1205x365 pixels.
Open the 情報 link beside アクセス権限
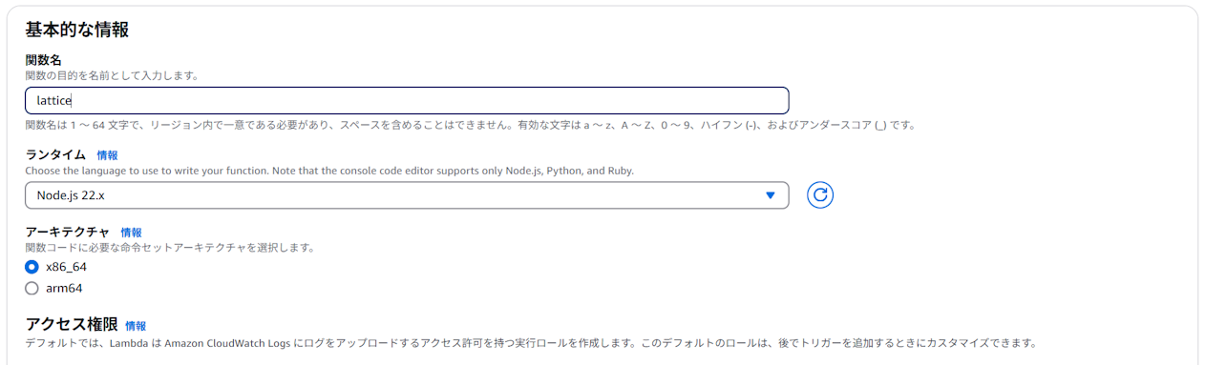click(136, 326)
